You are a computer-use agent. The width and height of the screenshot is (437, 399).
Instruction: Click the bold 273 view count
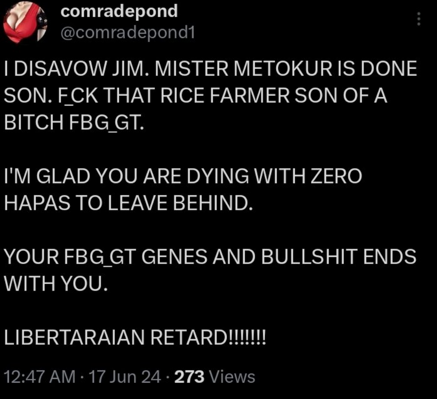[189, 377]
